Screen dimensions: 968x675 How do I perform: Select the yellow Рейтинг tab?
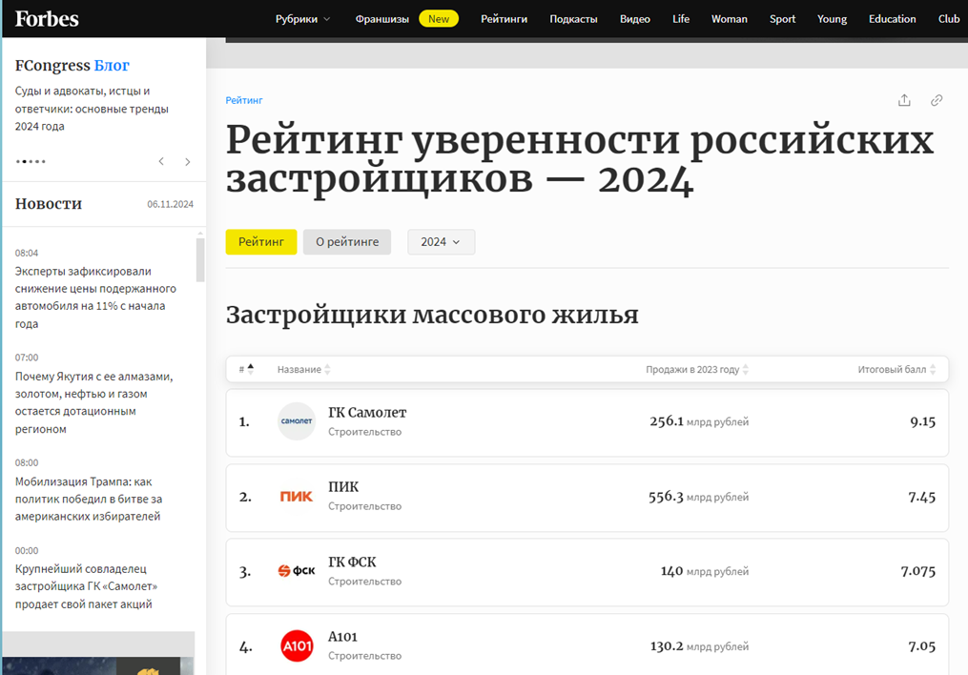point(261,242)
